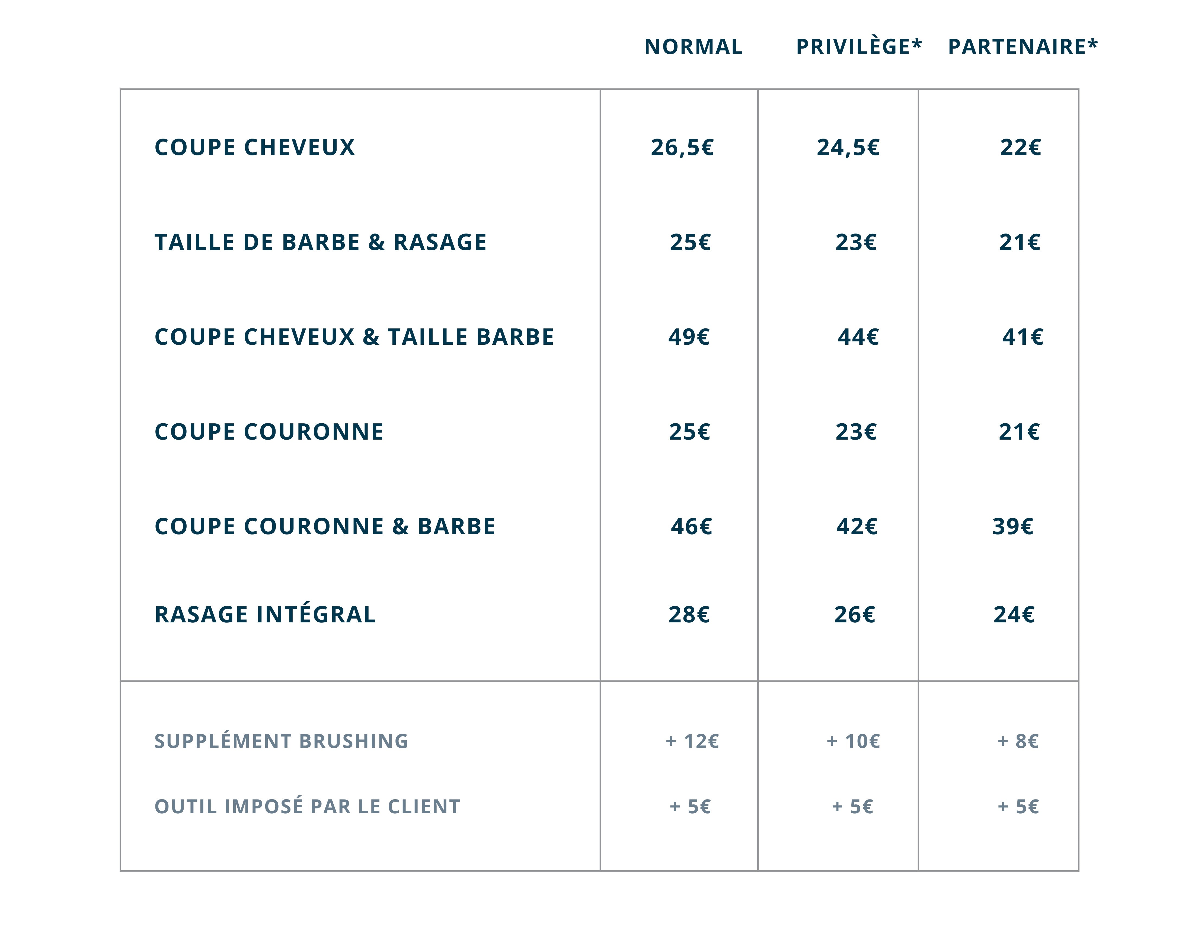1198x934 pixels.
Task: Click the 28€ rasage intégral price
Action: coord(689,614)
